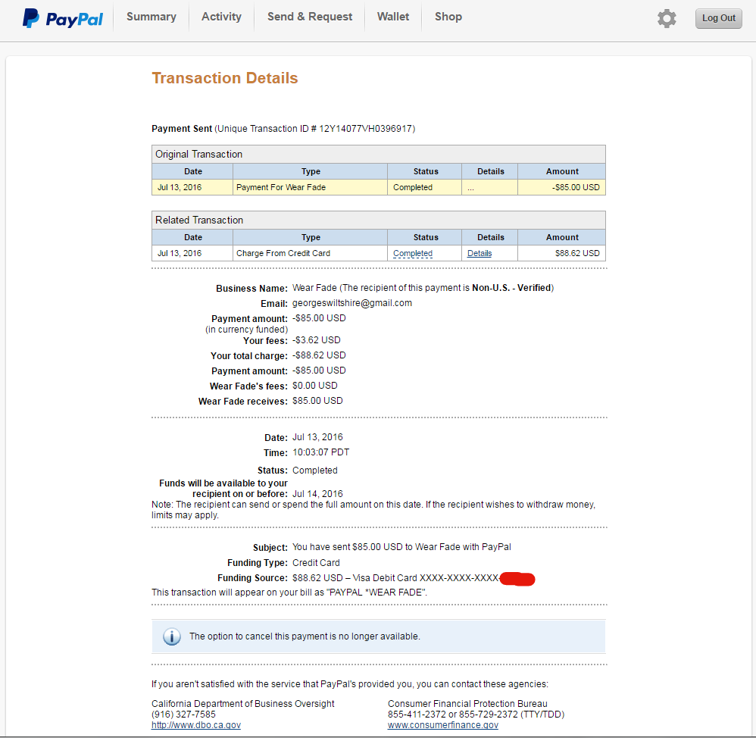Open the settings gear icon

pos(667,18)
